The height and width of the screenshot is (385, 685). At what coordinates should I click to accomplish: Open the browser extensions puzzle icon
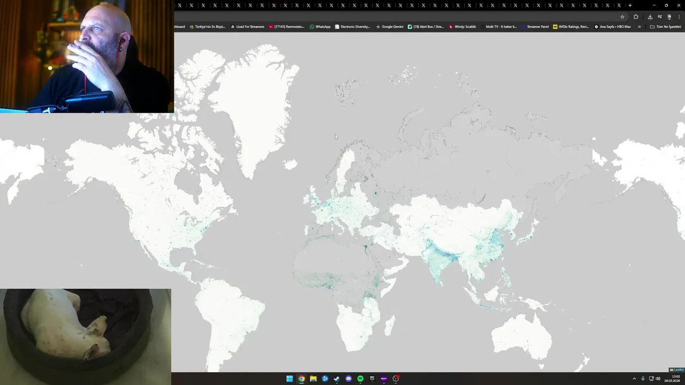[x=636, y=17]
